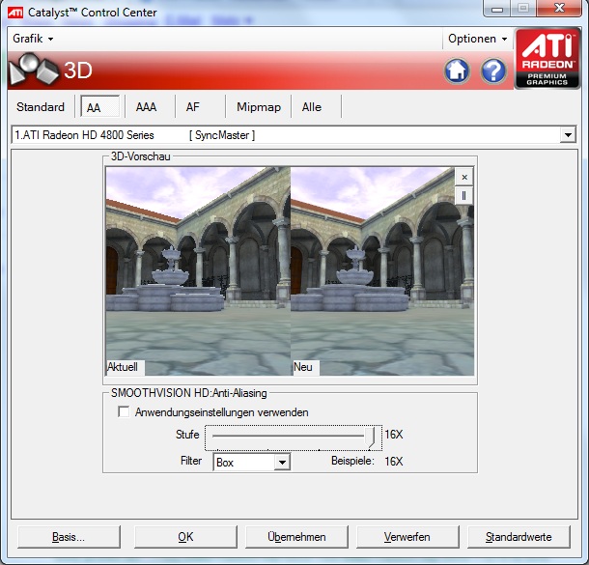Viewport: 589px width, 565px height.
Task: Expand the ATI Radeon HD 4800 display selector
Action: tap(568, 136)
